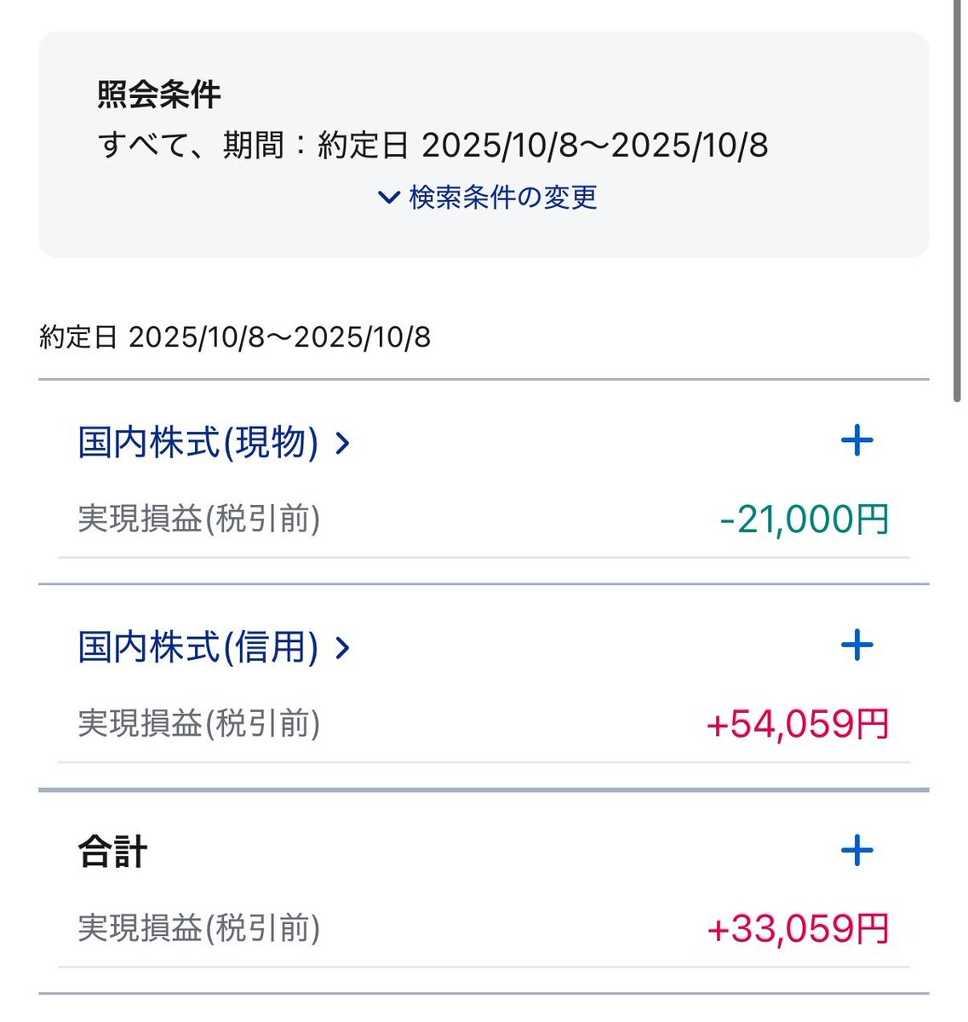Click the +54,059円 realized profit amount
968x1022 pixels.
coord(797,724)
